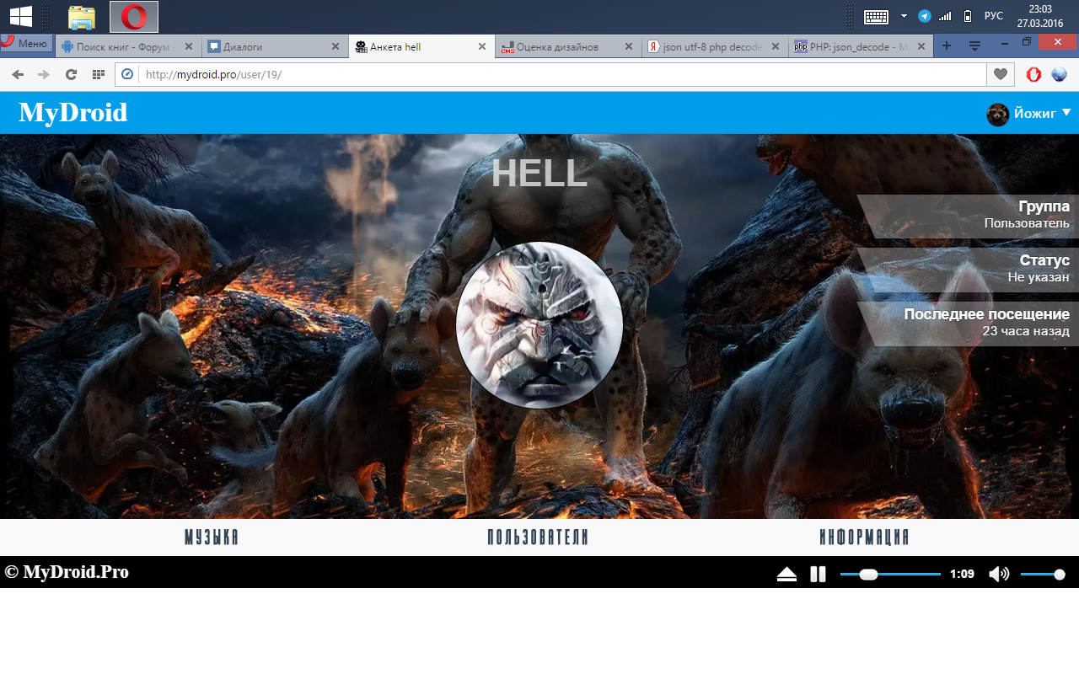
Task: Reload the current page
Action: (x=71, y=74)
